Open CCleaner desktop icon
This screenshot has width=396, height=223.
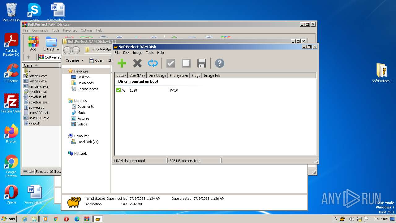point(11,73)
